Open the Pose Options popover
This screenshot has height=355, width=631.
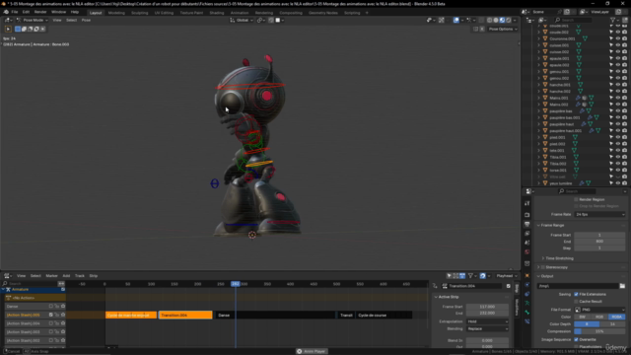(503, 29)
